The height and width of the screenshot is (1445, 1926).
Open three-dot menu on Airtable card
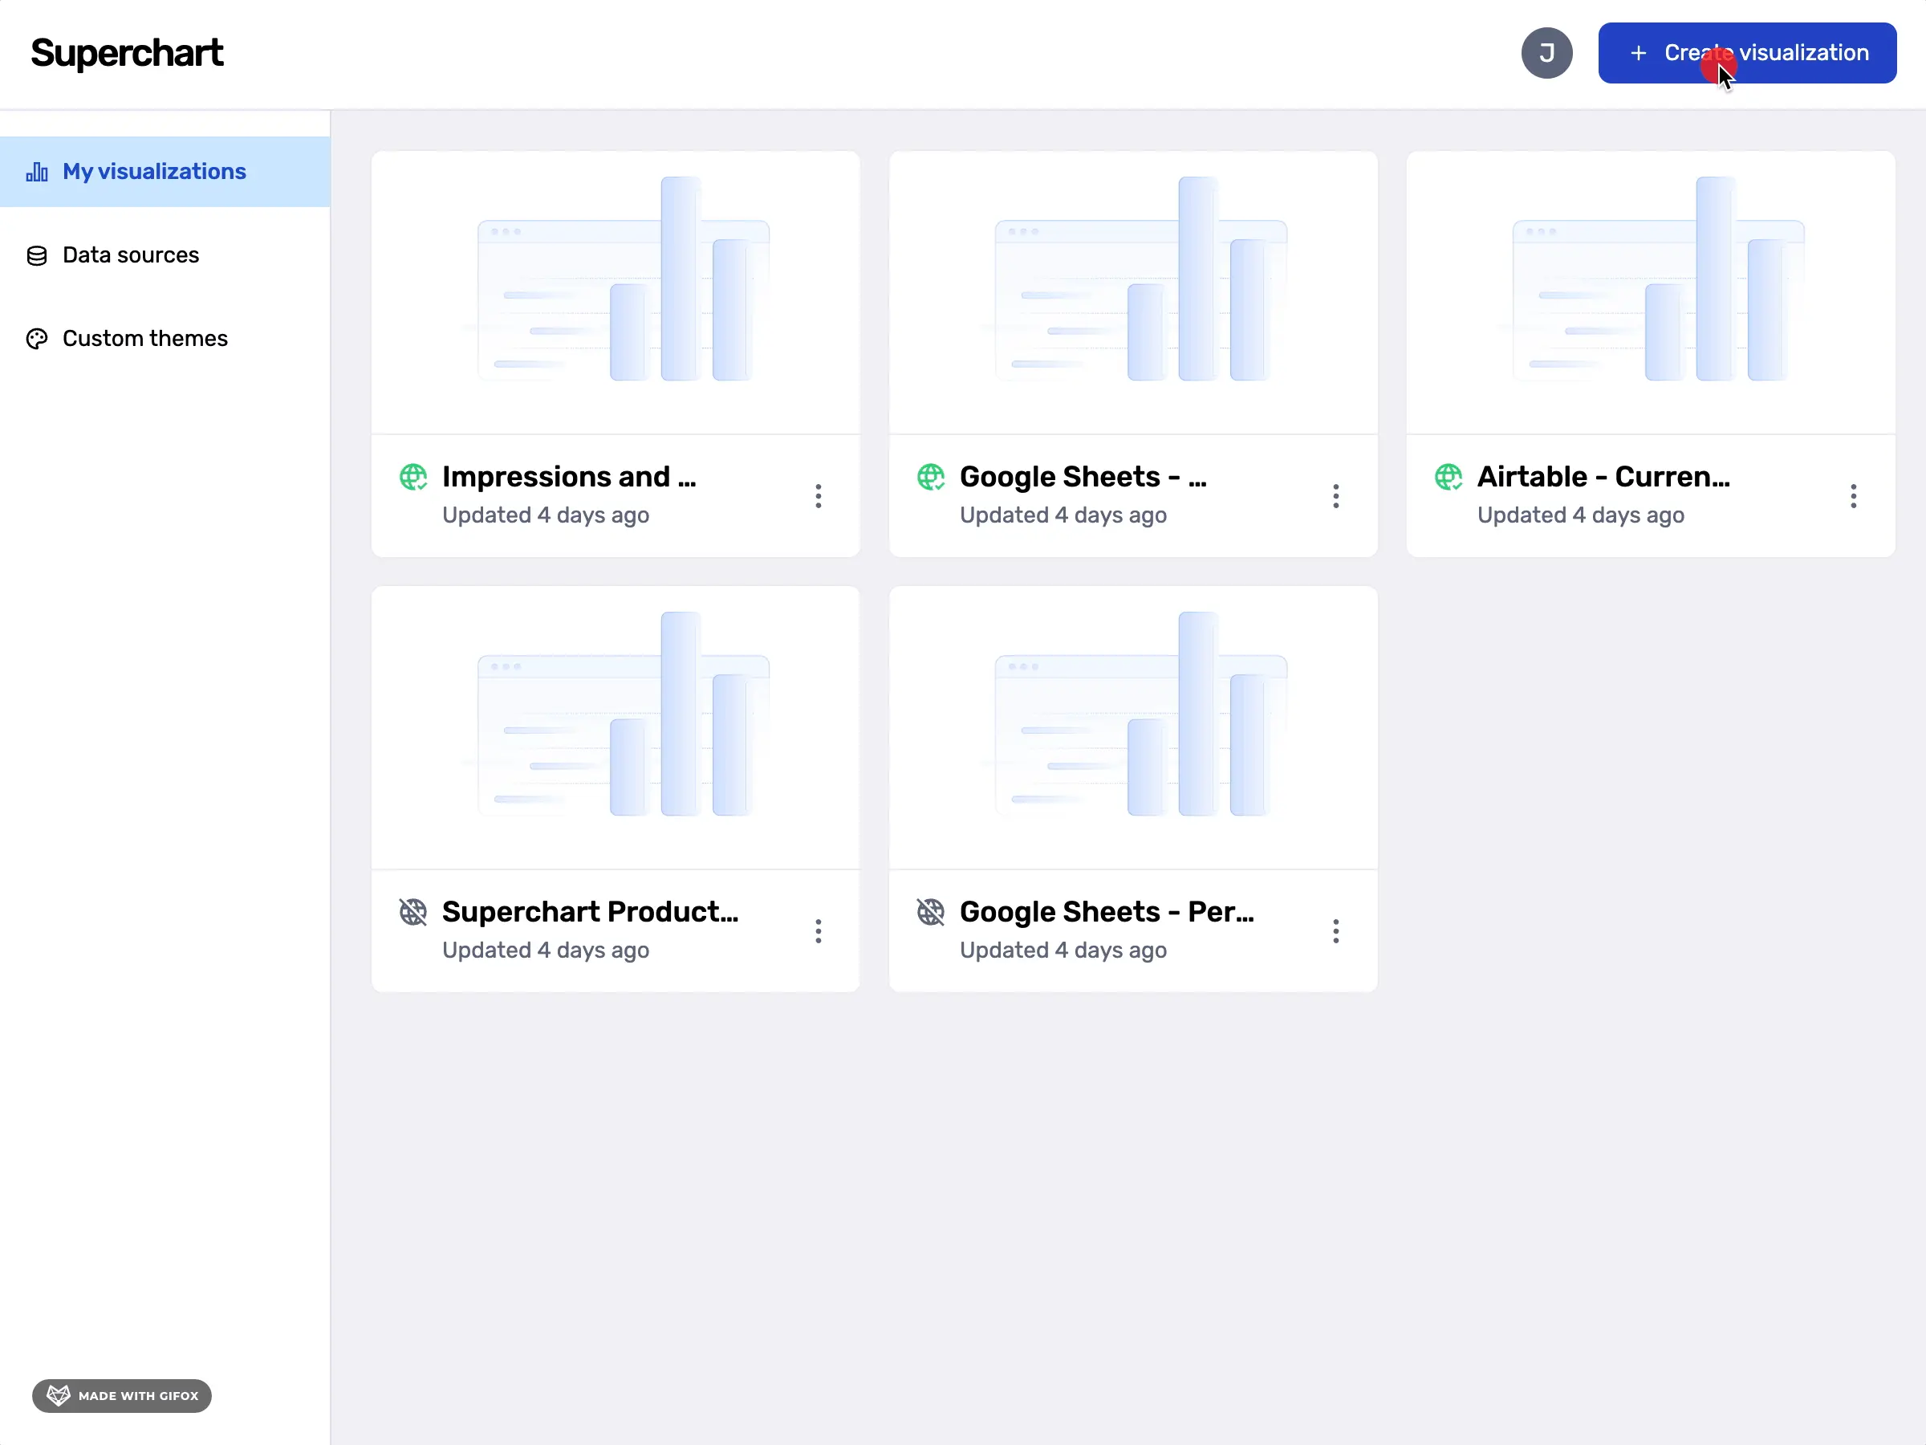(1854, 495)
